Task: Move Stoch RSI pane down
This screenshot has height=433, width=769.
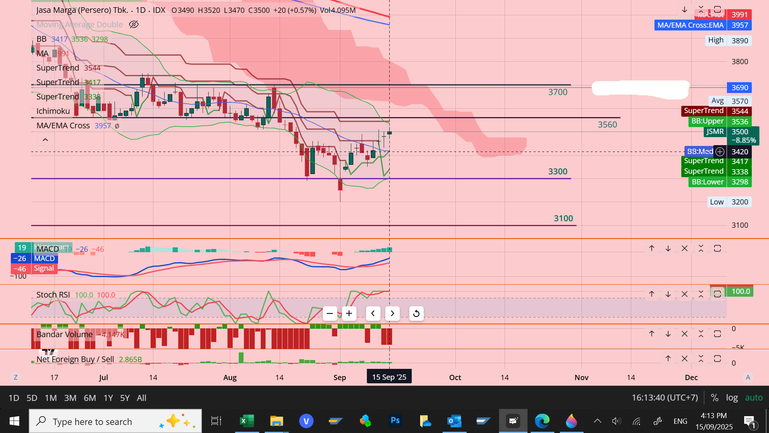Action: coord(668,294)
